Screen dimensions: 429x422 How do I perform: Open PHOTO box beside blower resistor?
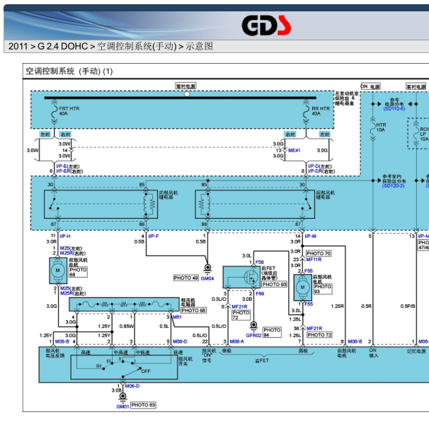pyautogui.click(x=193, y=310)
